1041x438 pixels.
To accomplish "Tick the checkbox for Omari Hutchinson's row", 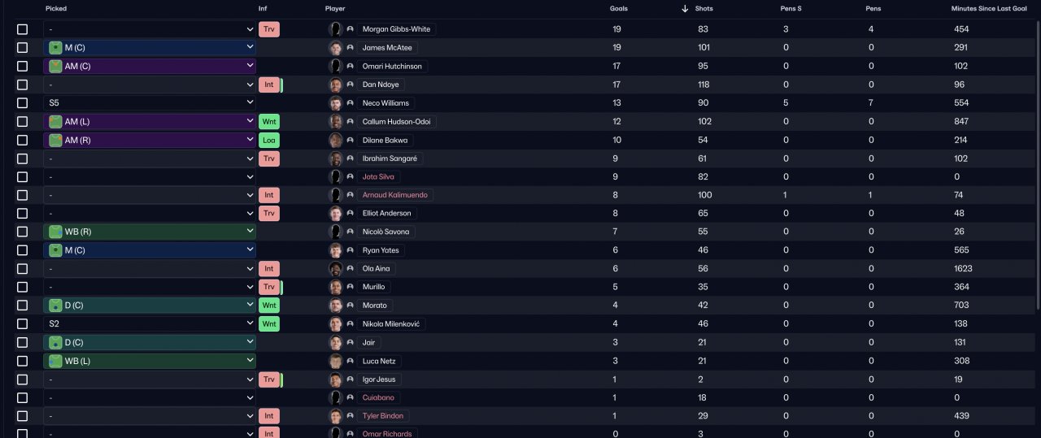I will (22, 66).
